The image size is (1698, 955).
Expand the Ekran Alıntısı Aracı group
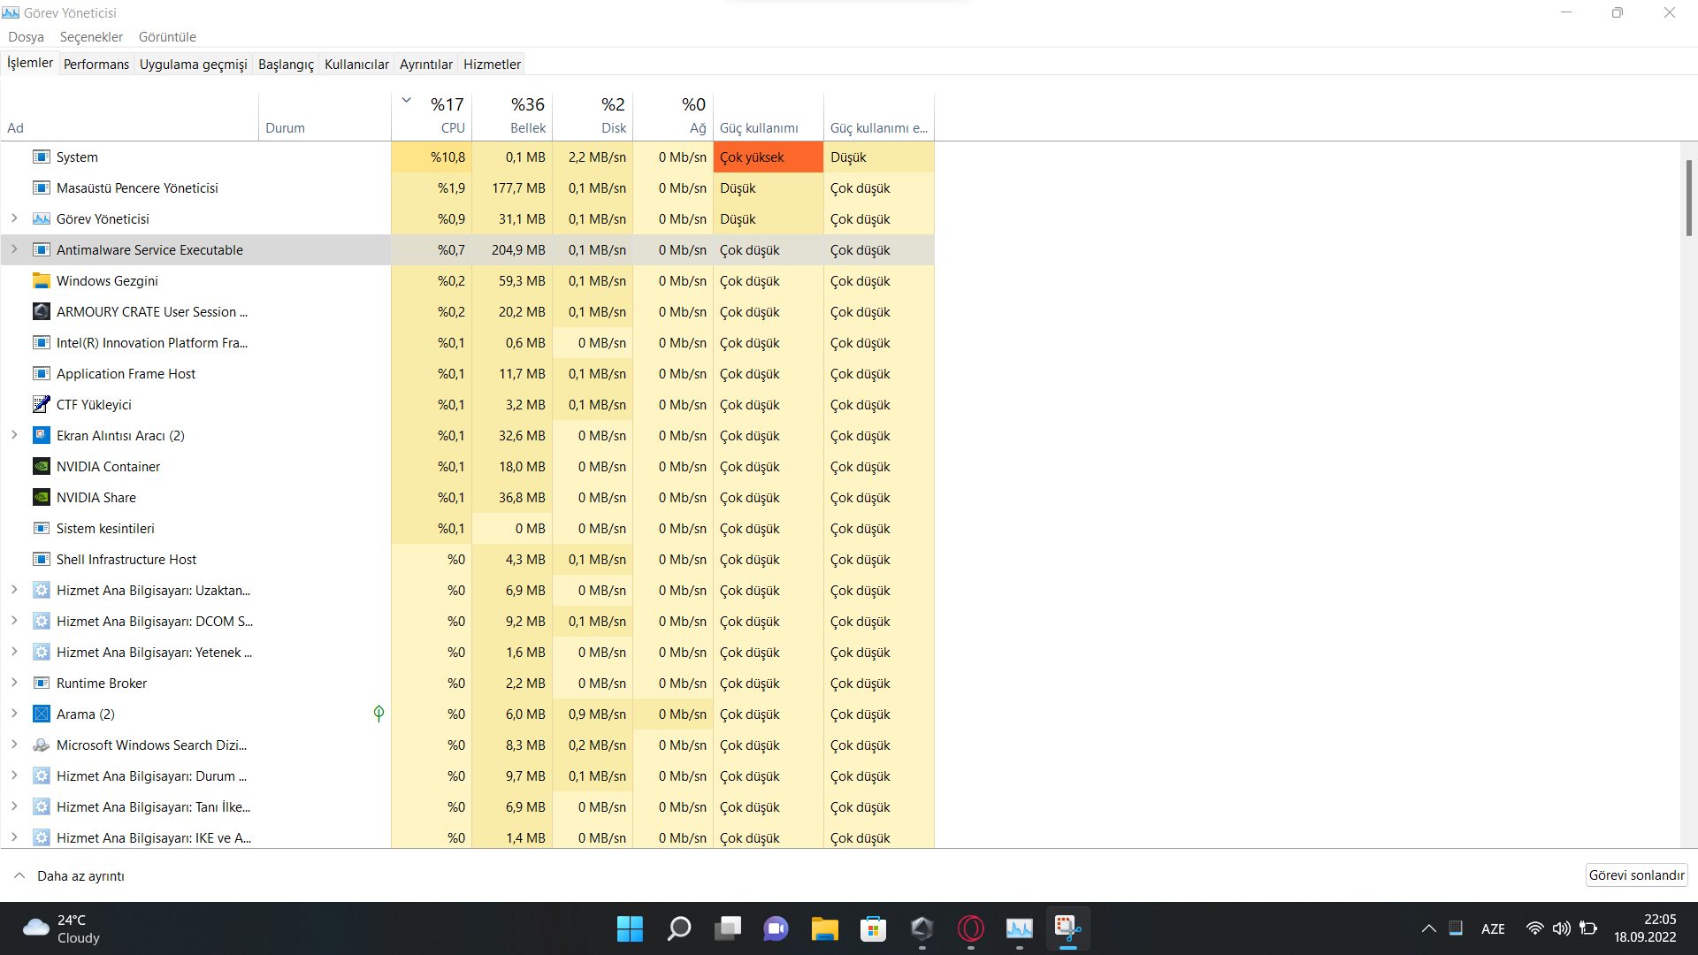coord(14,435)
